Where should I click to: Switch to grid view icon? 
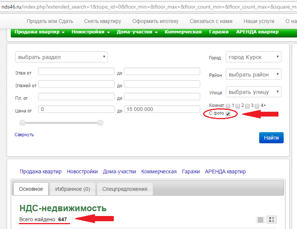(x=272, y=220)
